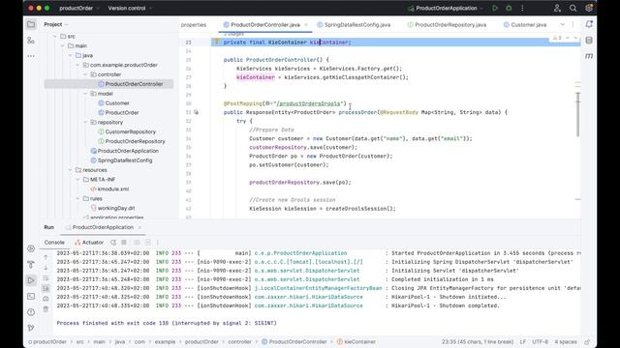
Task: Open the Maven tool window icon
Action: pyautogui.click(x=589, y=56)
